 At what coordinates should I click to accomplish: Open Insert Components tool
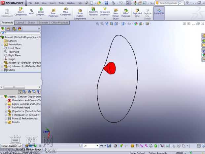point(20,12)
